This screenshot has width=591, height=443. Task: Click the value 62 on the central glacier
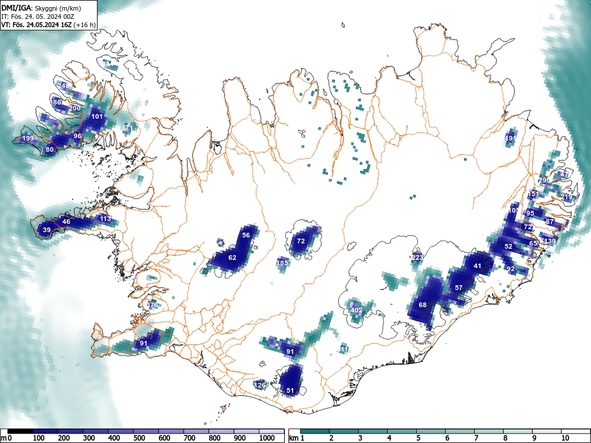[232, 258]
